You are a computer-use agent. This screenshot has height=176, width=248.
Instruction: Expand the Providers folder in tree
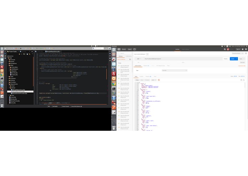(x=8, y=82)
